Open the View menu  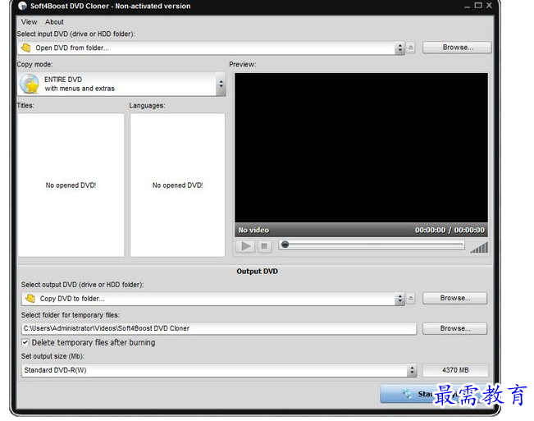29,22
